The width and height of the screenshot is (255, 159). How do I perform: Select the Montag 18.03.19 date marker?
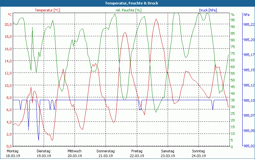13,153
